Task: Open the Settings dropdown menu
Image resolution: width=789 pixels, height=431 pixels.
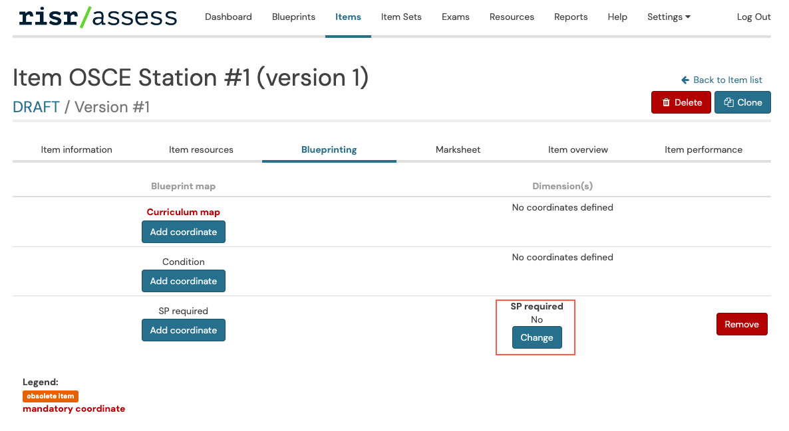Action: [669, 17]
